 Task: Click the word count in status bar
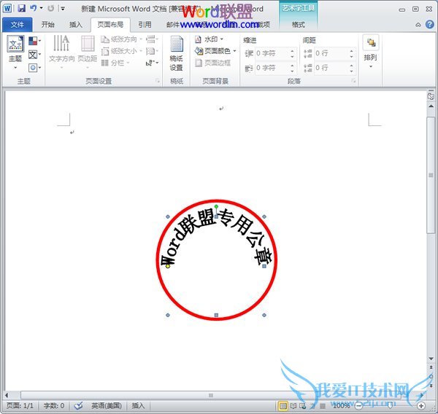click(53, 405)
